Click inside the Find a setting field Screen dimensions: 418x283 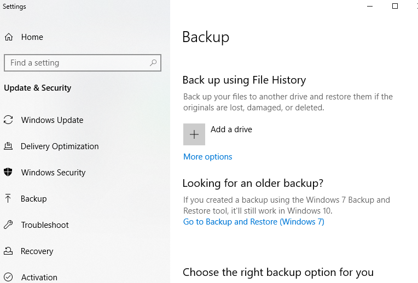[x=83, y=63]
